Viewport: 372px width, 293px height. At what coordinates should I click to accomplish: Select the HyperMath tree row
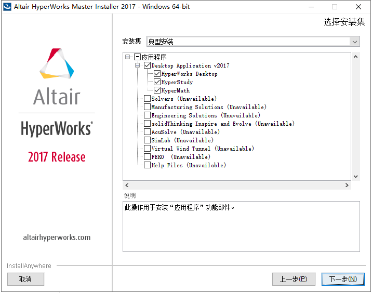tap(176, 90)
